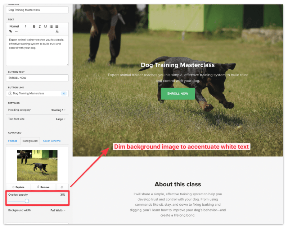
Task: Remove the Dog Training Masterclass button link
Action: tap(64, 93)
